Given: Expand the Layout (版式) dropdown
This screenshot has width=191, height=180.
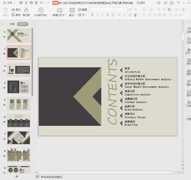Looking at the screenshot, I should [x=72, y=15].
